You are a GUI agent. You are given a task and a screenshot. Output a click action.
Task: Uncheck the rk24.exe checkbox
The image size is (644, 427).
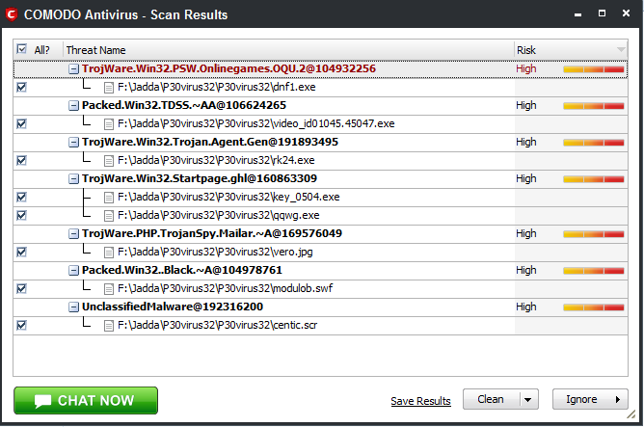21,160
